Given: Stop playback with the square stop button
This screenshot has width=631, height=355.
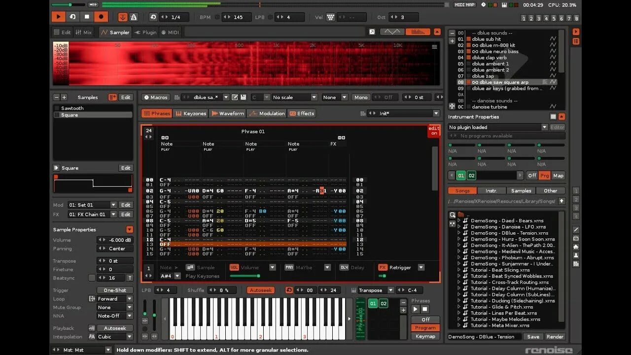Looking at the screenshot, I should click(87, 17).
